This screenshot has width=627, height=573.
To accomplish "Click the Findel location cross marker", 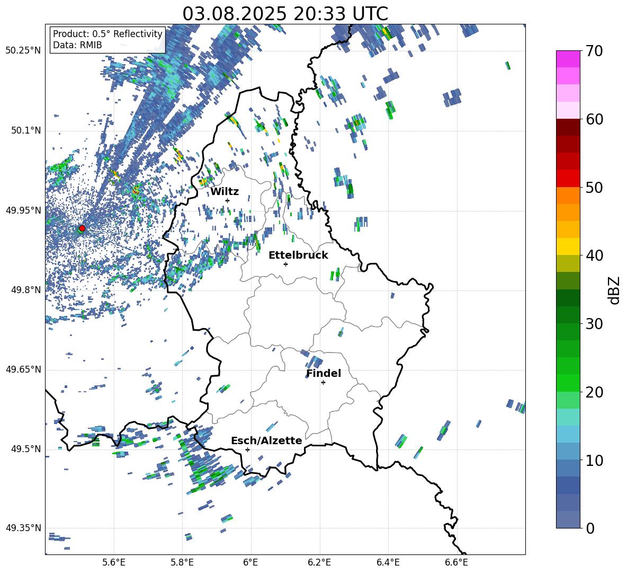I will [x=323, y=383].
